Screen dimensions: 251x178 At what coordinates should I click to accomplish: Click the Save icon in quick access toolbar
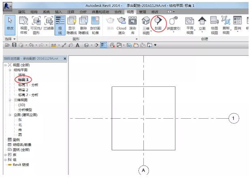pos(14,44)
